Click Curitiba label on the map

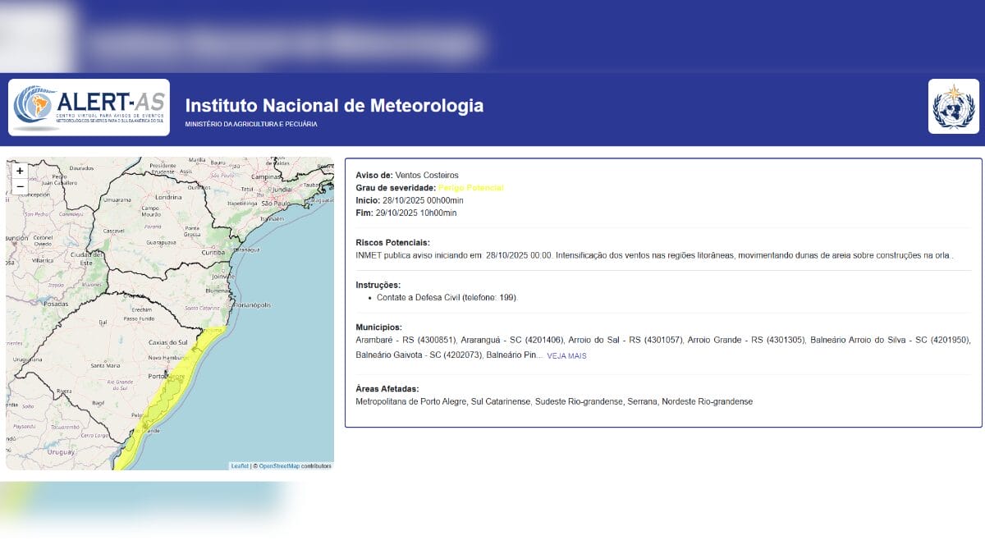tap(213, 252)
